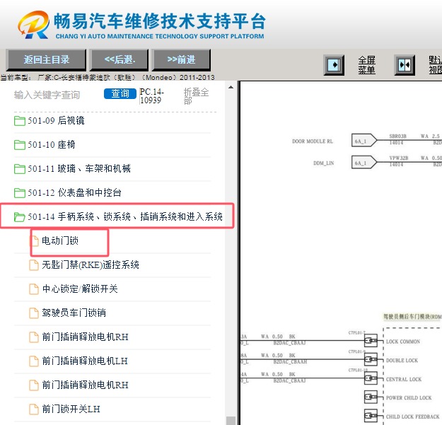Click DOUBLE LOCK text in diagram

[402, 361]
